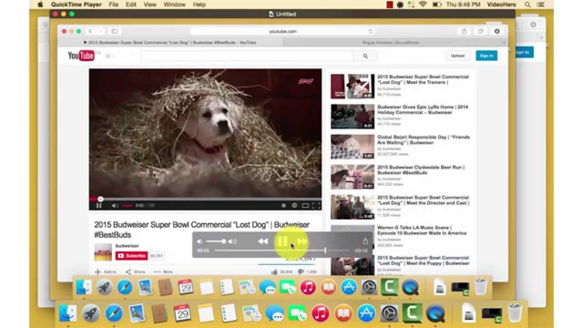Click the red YouTube Subscribe button

pyautogui.click(x=132, y=256)
